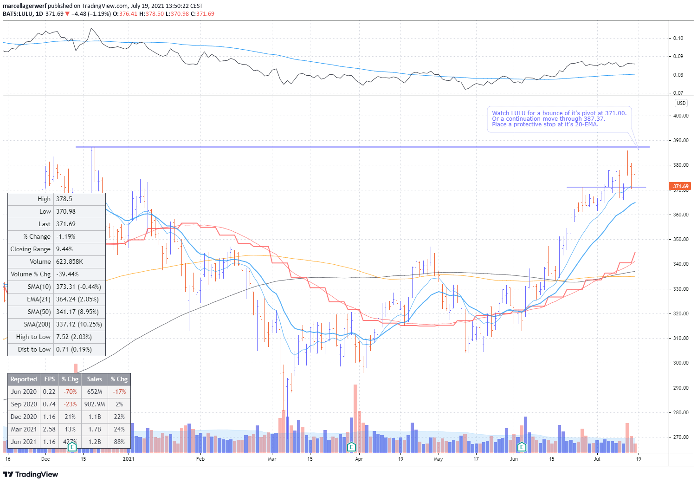Click the May label on time axis
The image size is (697, 483).
[x=438, y=459]
